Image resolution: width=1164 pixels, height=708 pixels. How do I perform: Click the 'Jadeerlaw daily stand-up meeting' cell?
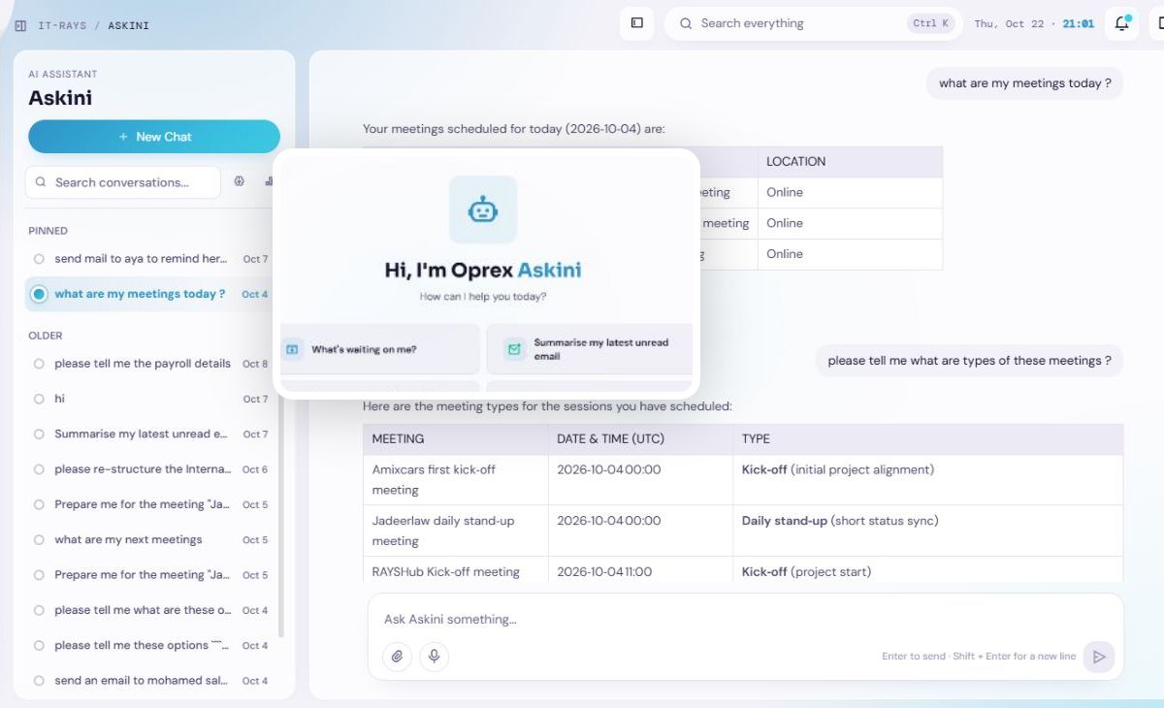pos(456,531)
